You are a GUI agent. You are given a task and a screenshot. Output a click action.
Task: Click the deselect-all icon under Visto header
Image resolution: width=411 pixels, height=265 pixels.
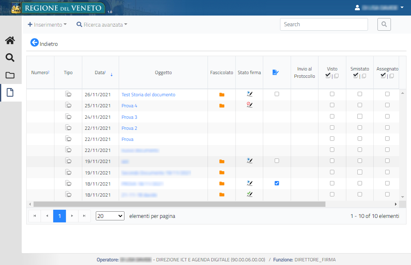(336, 76)
